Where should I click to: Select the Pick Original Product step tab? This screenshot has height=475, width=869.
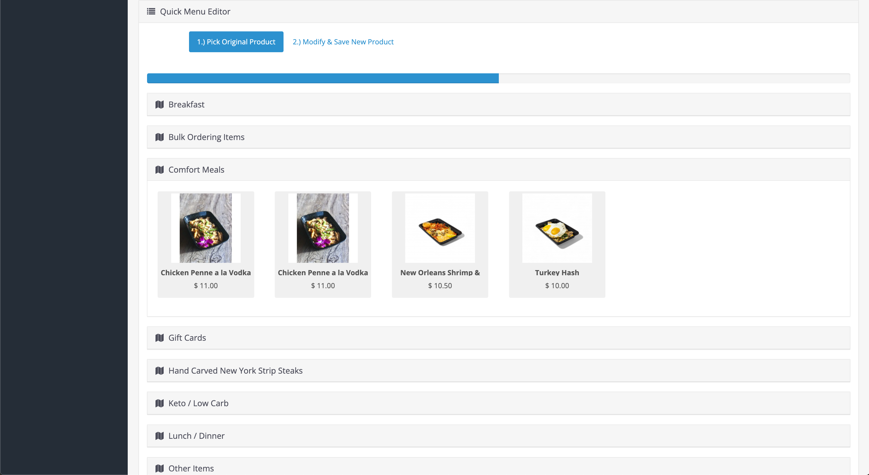236,42
